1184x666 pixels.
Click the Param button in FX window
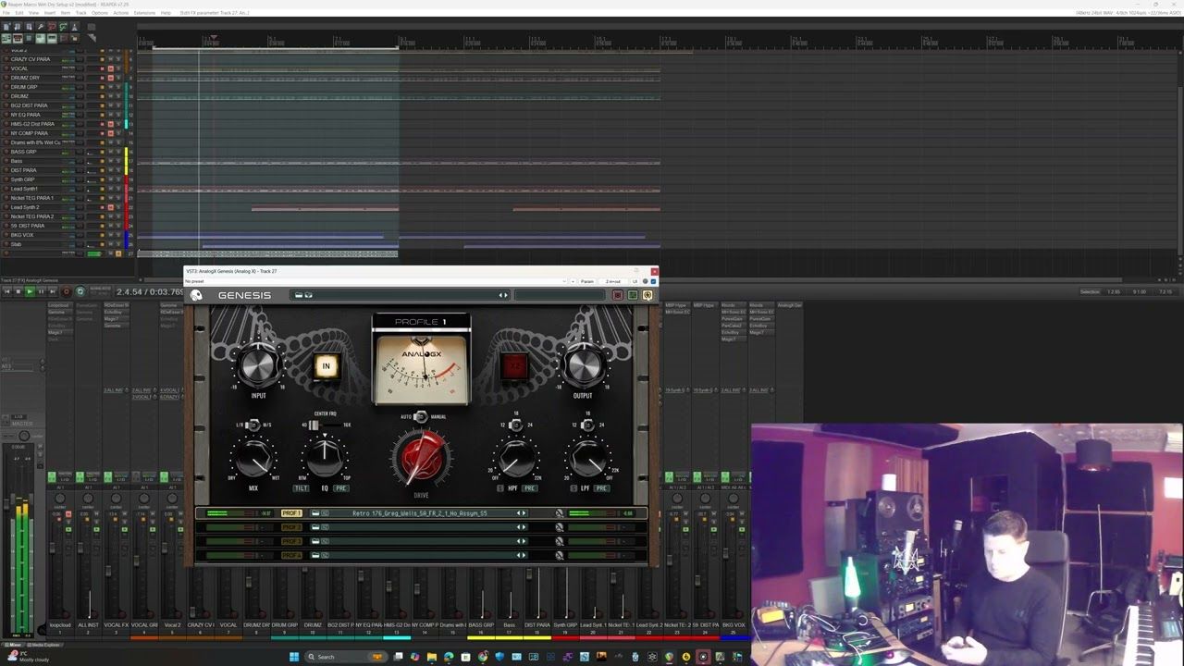coord(586,281)
